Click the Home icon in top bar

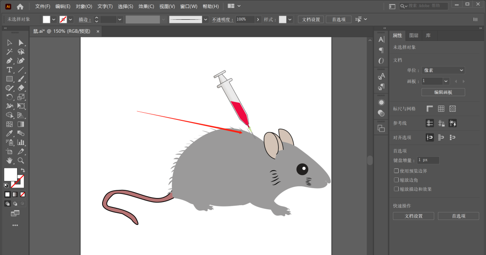20,6
